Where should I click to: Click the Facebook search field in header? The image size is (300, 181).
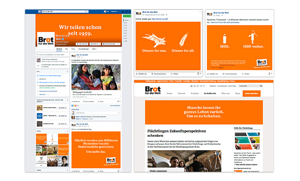[x=65, y=11]
